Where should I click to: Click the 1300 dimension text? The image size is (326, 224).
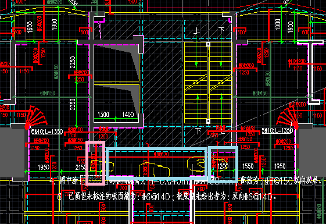point(103,114)
